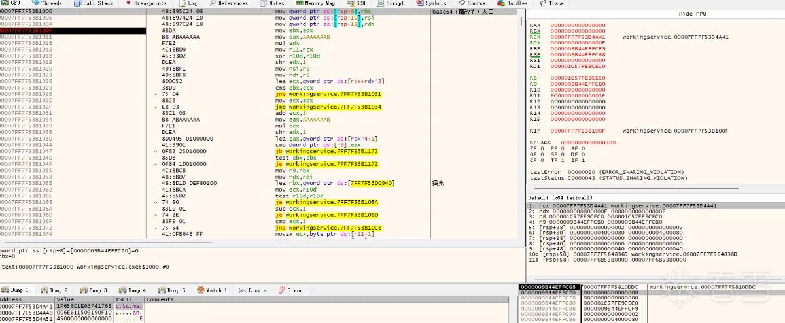Open the Memory Map tab
Screen dimensions: 785x323
[x=315, y=3]
